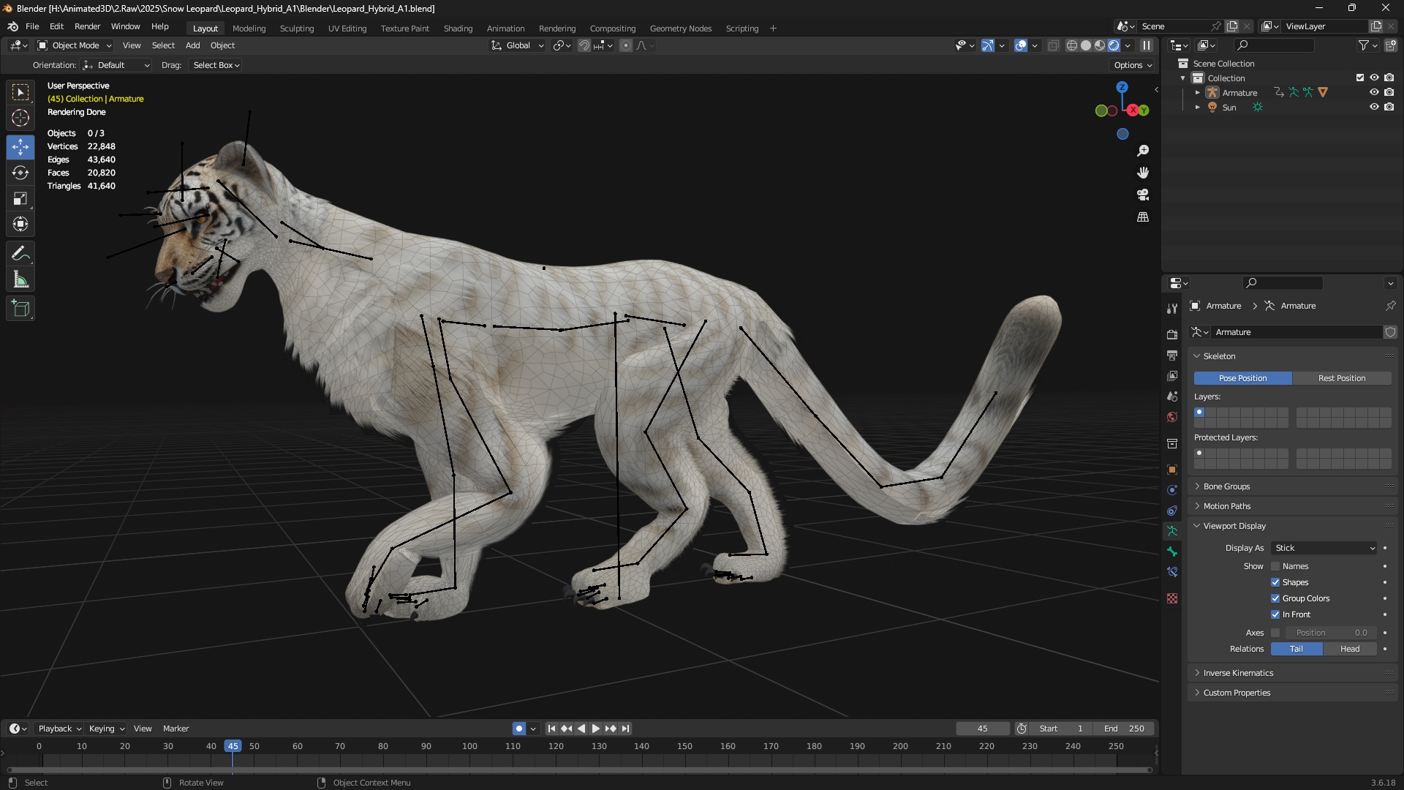This screenshot has width=1404, height=790.
Task: Set Relations to Head
Action: click(x=1349, y=649)
